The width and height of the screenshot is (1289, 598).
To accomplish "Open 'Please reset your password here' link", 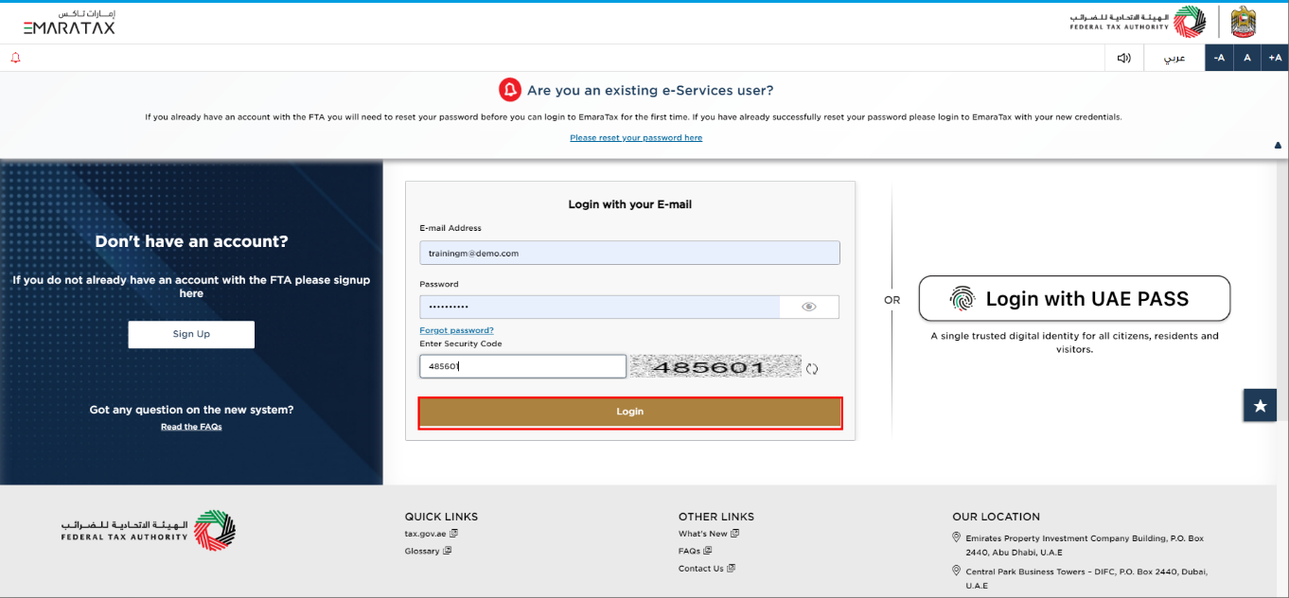I will click(636, 137).
